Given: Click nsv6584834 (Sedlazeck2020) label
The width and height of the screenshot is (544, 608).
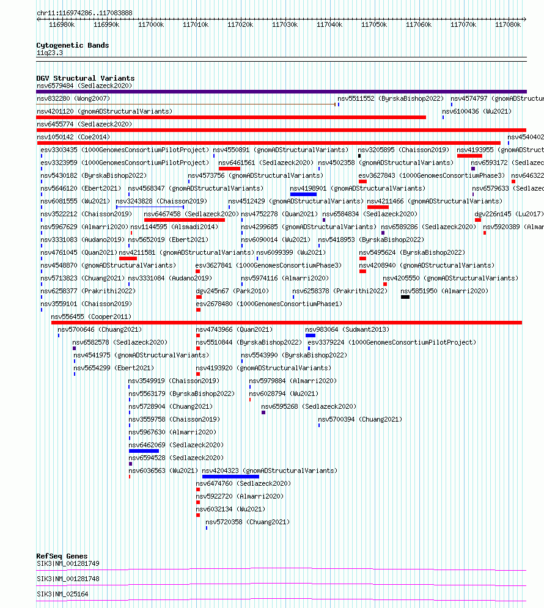Looking at the screenshot, I should 370,214.
